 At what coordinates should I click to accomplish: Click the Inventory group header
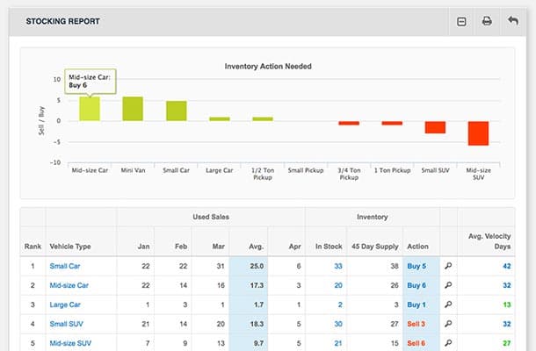click(x=373, y=217)
